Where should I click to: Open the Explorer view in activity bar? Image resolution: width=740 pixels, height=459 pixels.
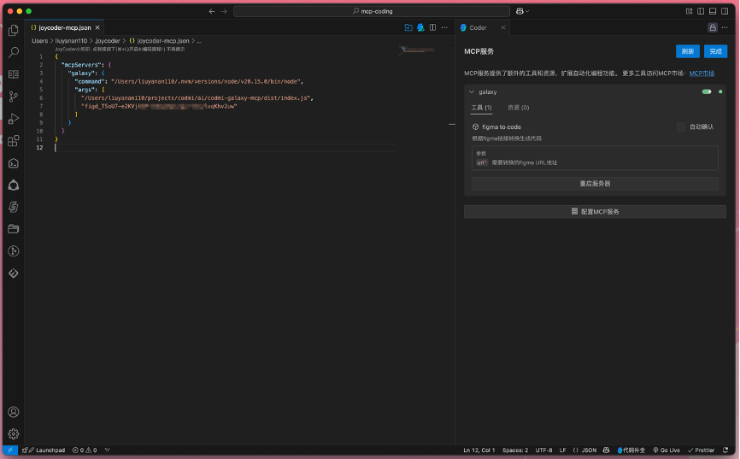(13, 30)
